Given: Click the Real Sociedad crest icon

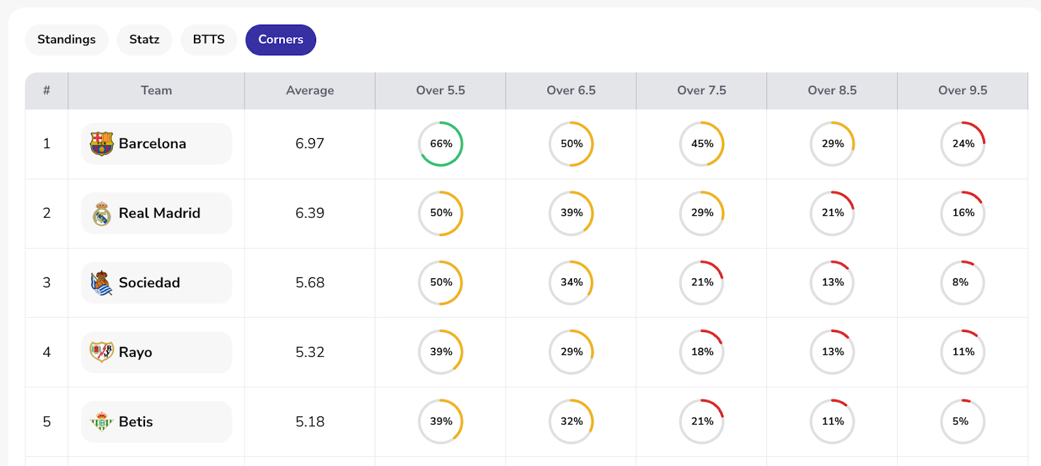Looking at the screenshot, I should pos(101,283).
